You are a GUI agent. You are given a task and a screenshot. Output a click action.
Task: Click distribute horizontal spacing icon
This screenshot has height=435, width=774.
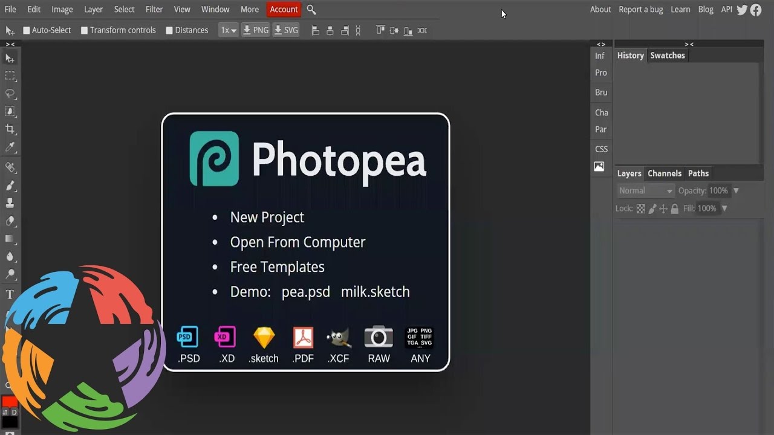(x=422, y=30)
